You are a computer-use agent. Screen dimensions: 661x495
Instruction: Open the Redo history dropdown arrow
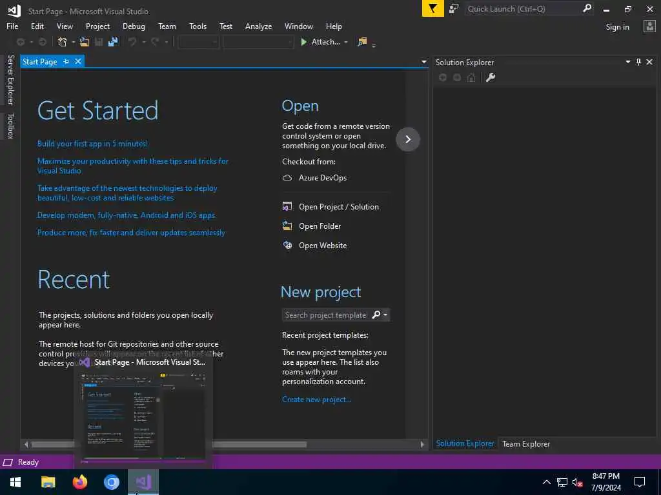[166, 42]
